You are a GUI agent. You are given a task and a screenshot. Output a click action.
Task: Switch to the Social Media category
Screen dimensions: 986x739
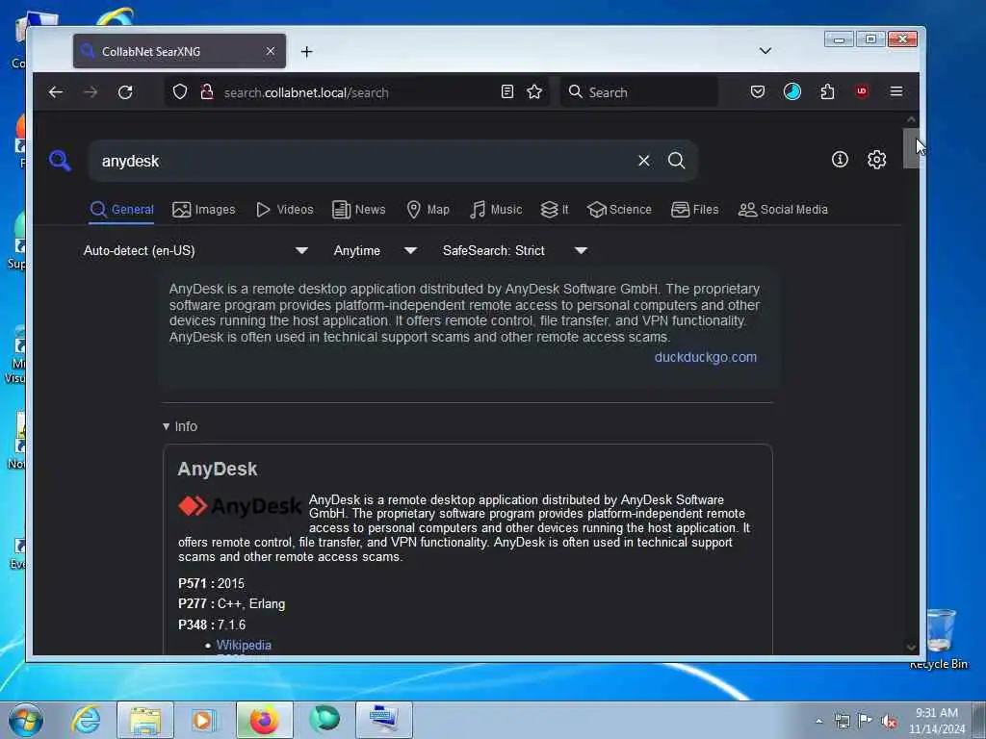783,209
